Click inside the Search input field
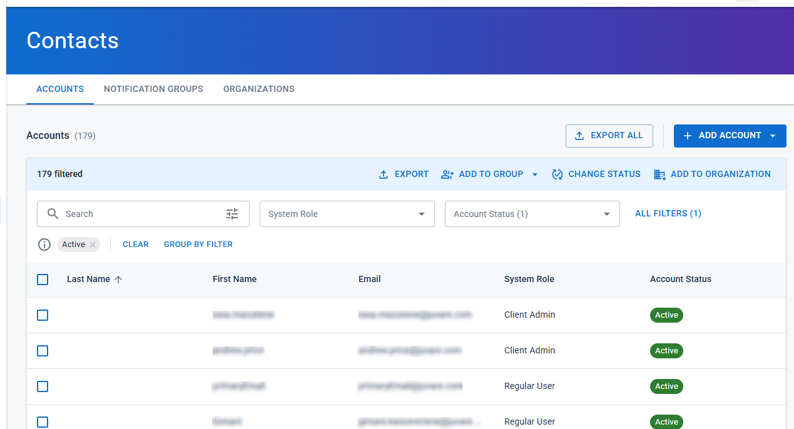Screen dimensions: 794x429 [125, 213]
